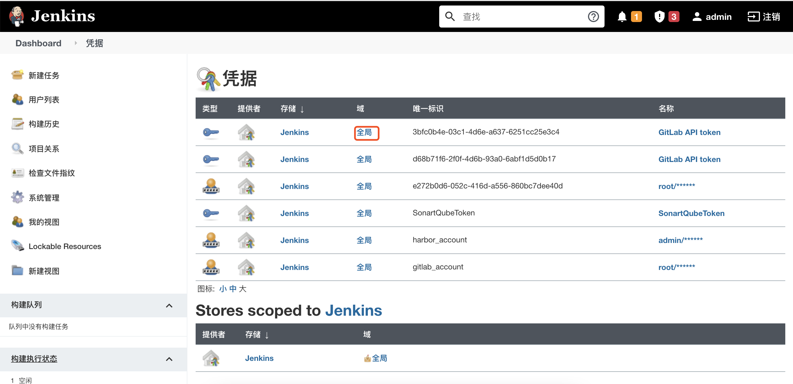Open the security warnings shield icon
793x384 pixels.
tap(659, 17)
